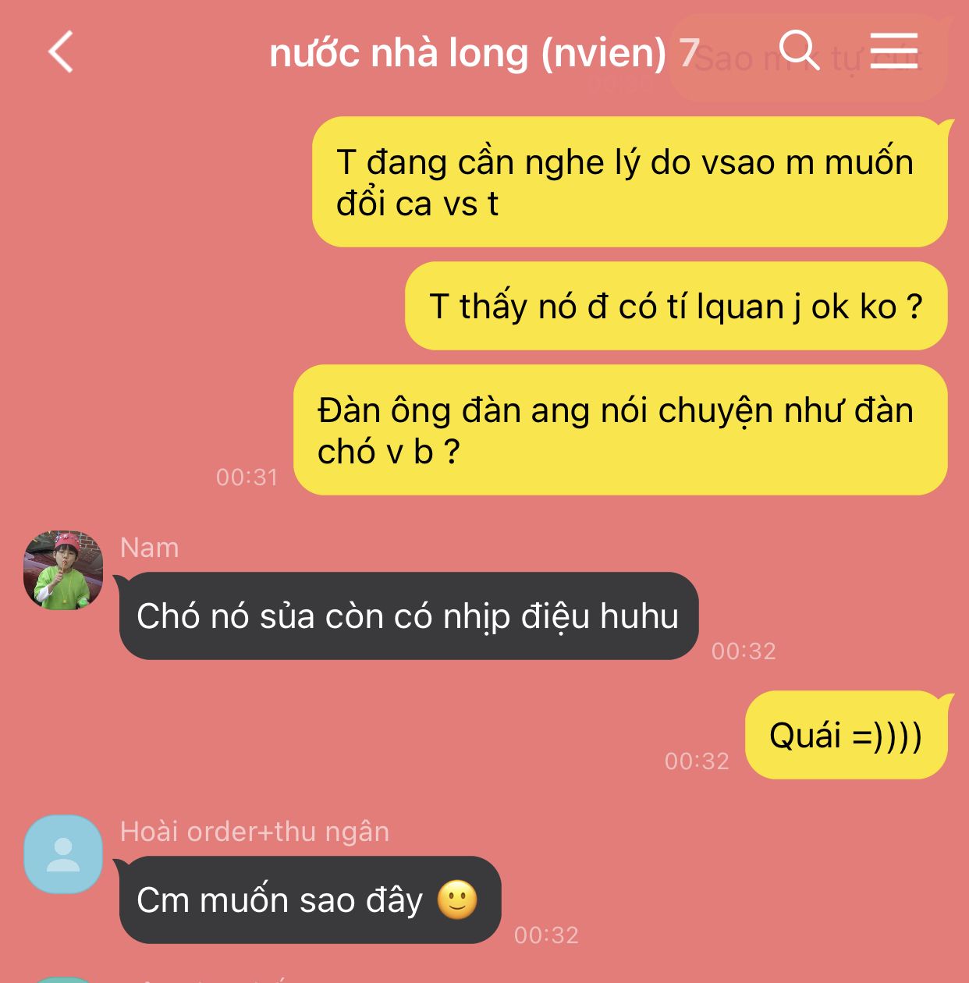The image size is (969, 983).
Task: Tap the smiley emoji in Hoài's message
Action: point(457,900)
